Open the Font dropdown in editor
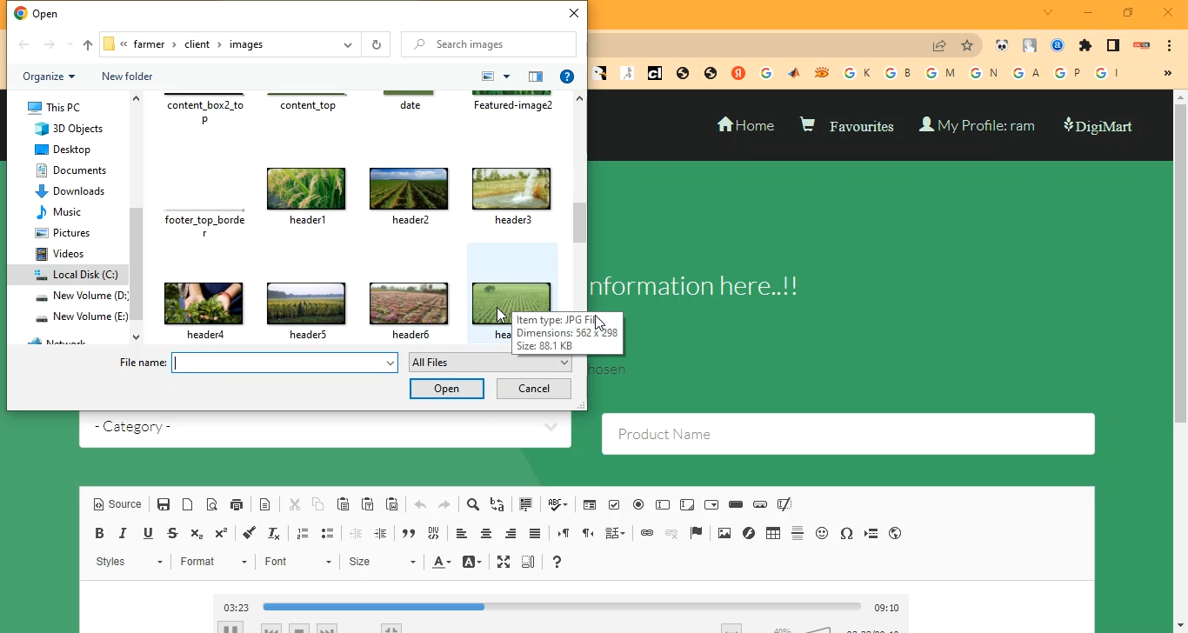 (297, 563)
